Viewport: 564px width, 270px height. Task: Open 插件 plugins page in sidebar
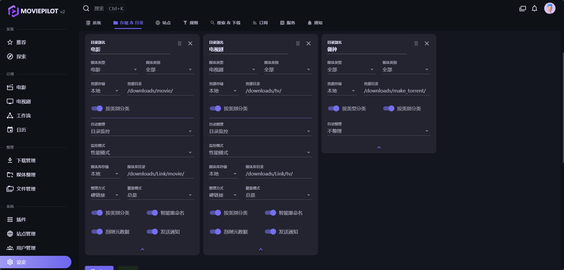21,219
